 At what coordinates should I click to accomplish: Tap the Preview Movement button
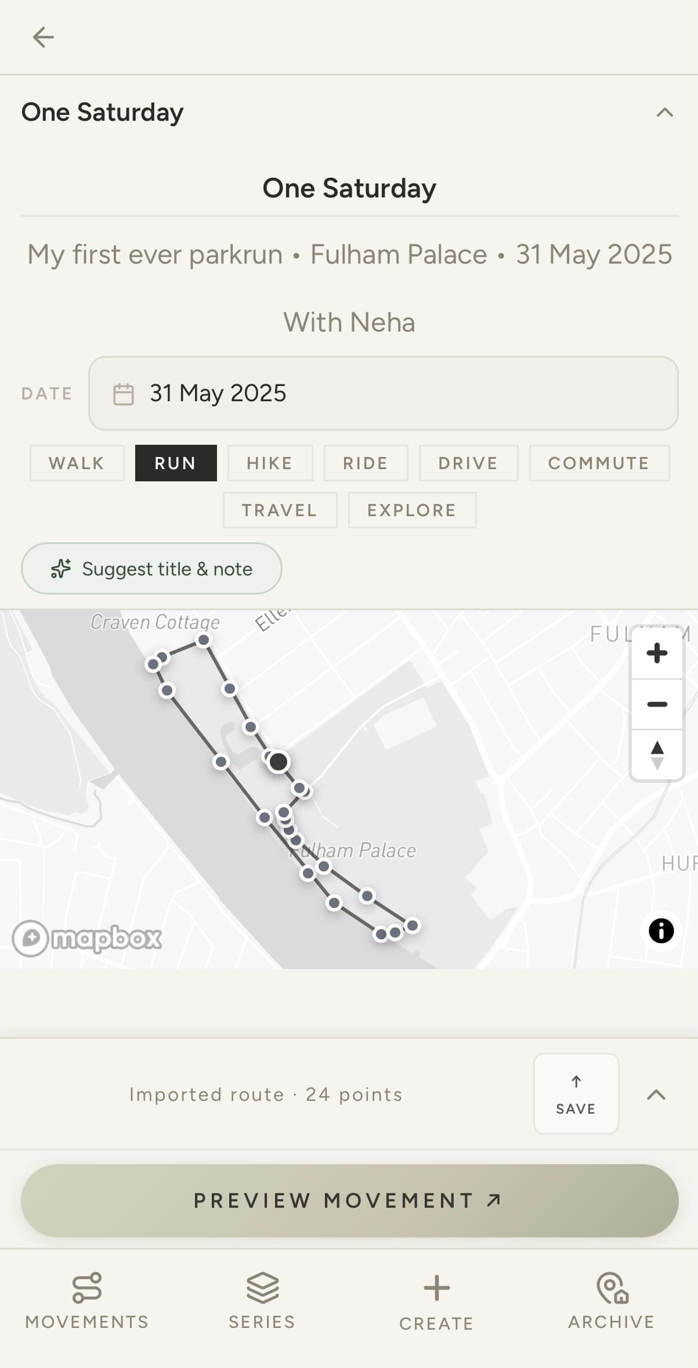[x=349, y=1200]
